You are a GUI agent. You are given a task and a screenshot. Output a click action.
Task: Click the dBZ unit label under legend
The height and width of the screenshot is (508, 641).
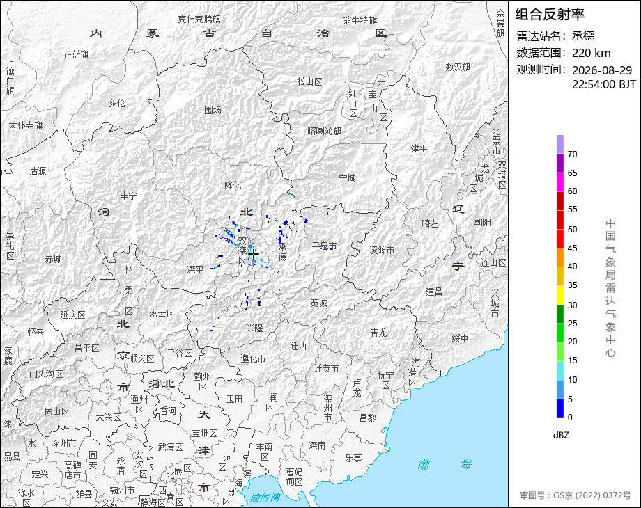tap(561, 436)
